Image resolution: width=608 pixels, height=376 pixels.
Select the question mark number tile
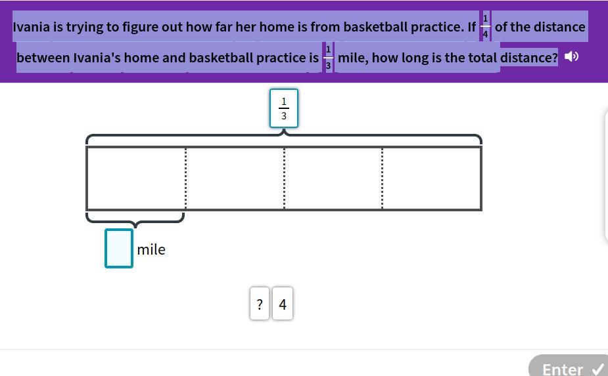pyautogui.click(x=260, y=304)
